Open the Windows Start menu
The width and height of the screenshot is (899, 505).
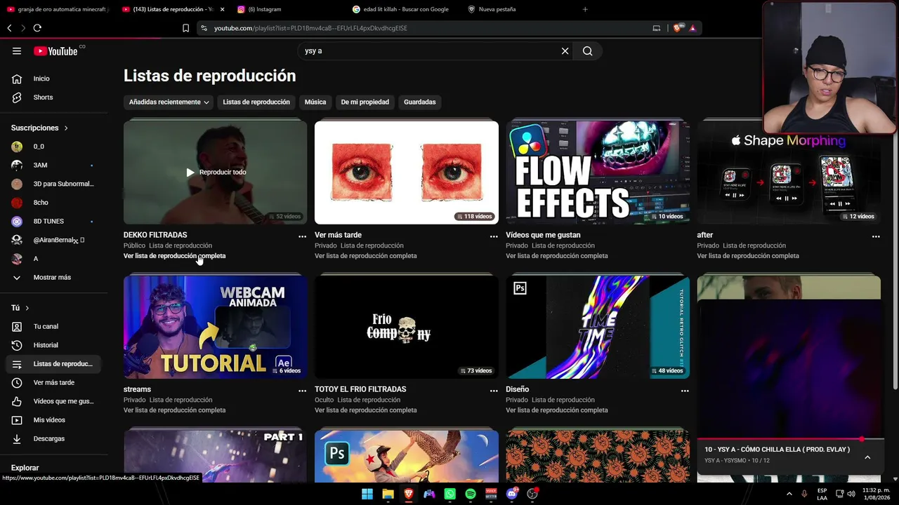click(x=367, y=494)
